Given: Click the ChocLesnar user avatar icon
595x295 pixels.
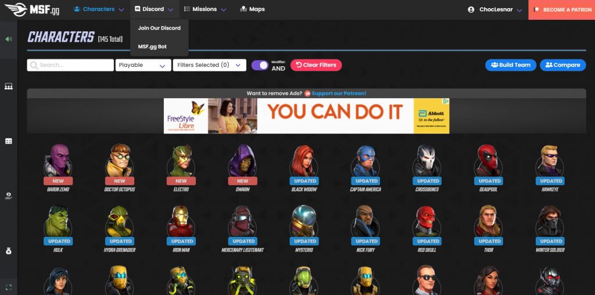Looking at the screenshot, I should click(471, 9).
